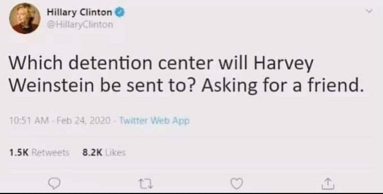Click the Retweets label text
The image size is (383, 194).
coord(50,153)
